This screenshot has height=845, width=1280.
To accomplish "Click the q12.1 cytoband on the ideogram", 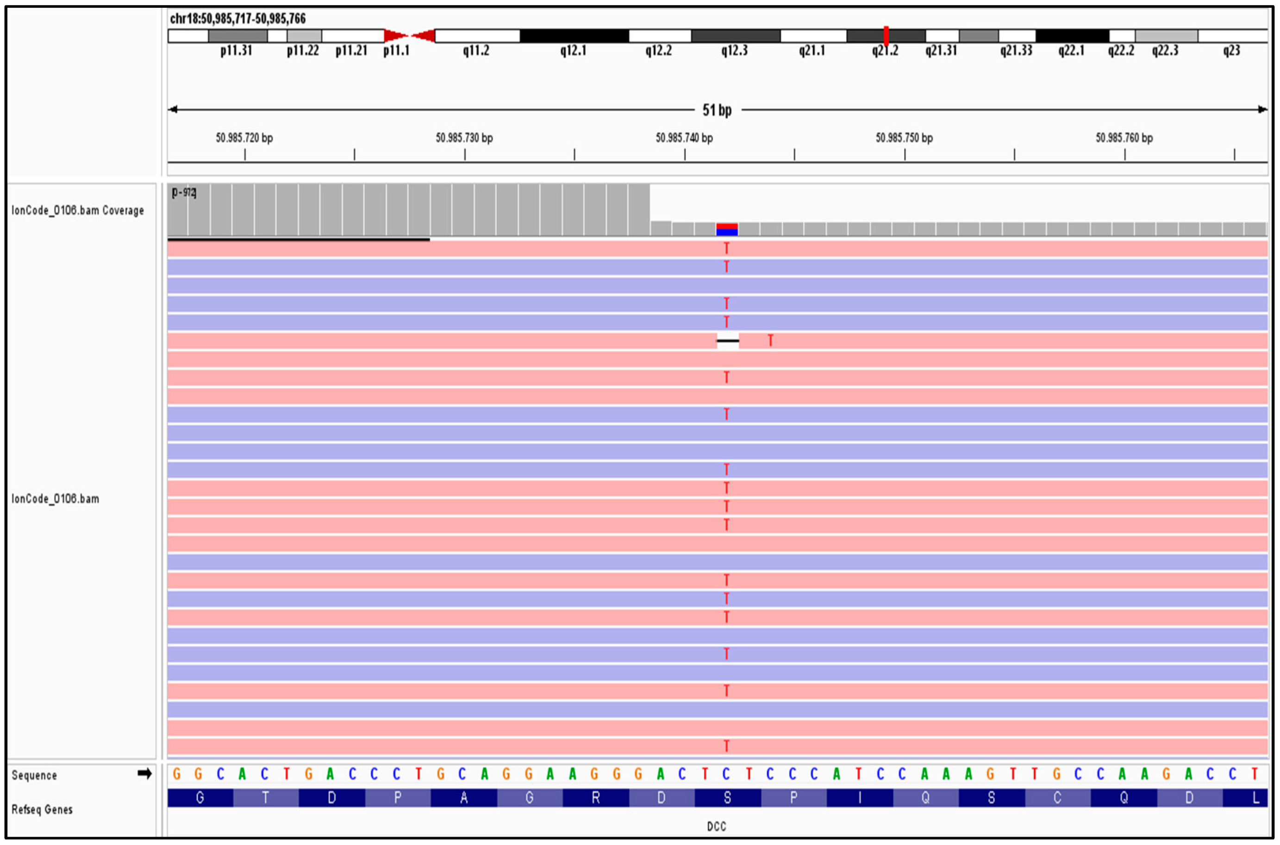I will 574,36.
